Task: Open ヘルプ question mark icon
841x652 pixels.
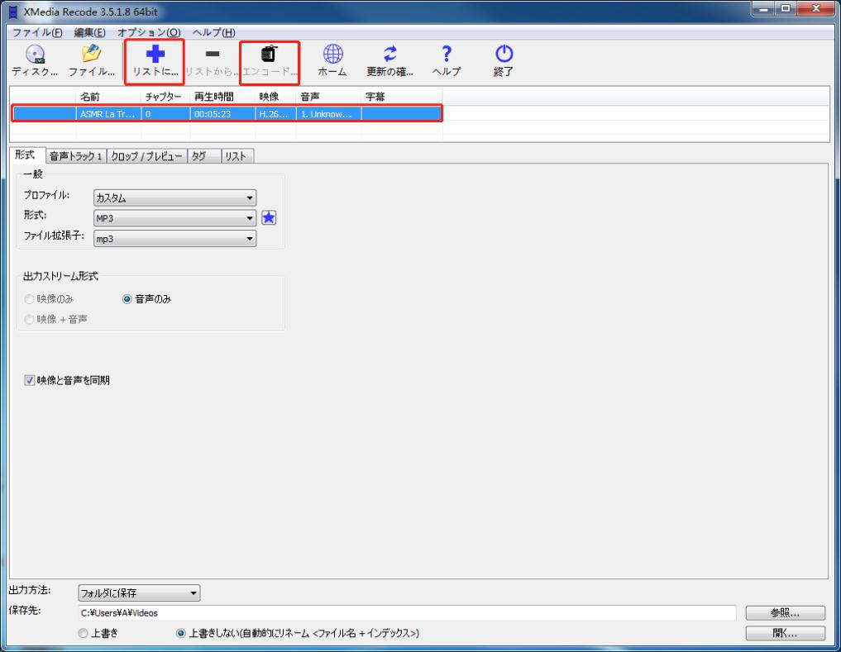Action: [447, 60]
